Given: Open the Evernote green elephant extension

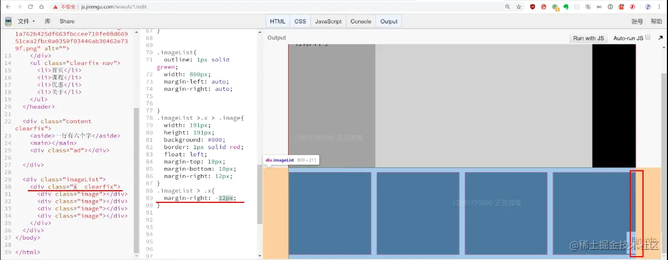Looking at the screenshot, I should [566, 7].
